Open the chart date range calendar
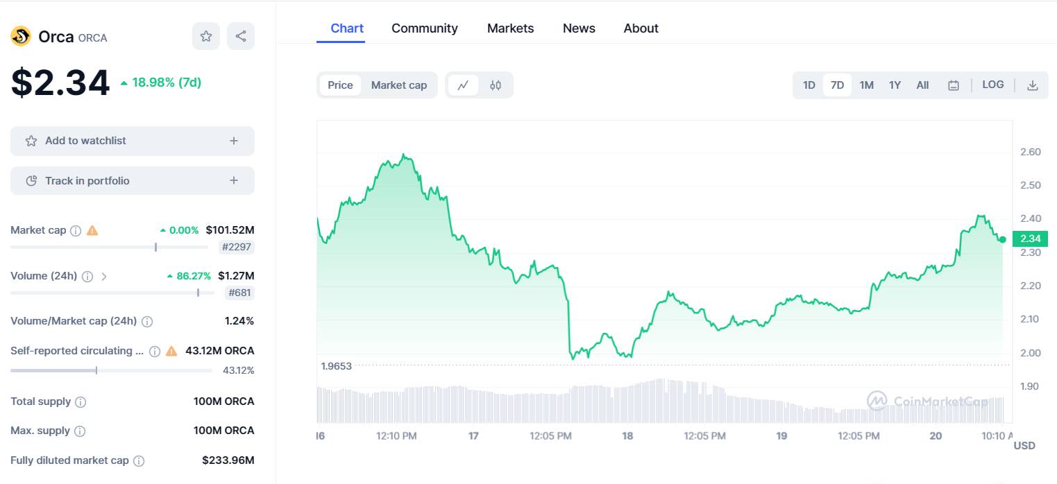The width and height of the screenshot is (1057, 484). pos(954,85)
